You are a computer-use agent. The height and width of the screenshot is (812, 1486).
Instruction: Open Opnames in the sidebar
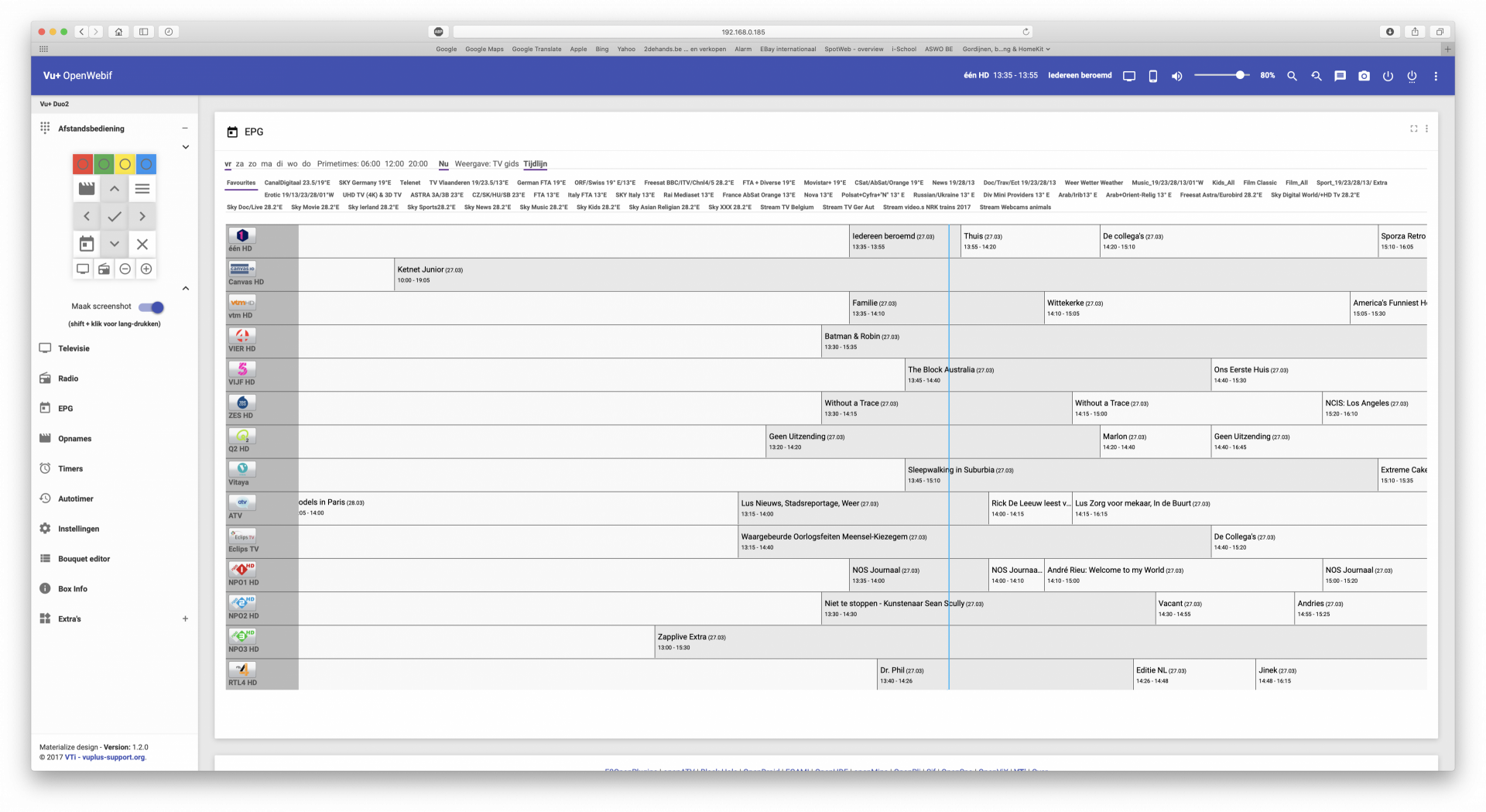74,439
